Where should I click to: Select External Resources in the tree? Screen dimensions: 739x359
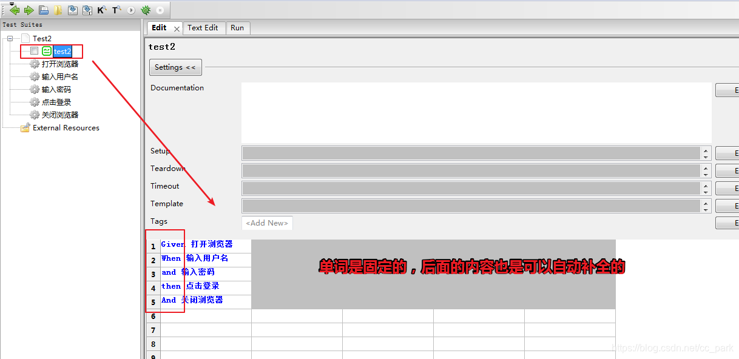coord(66,127)
